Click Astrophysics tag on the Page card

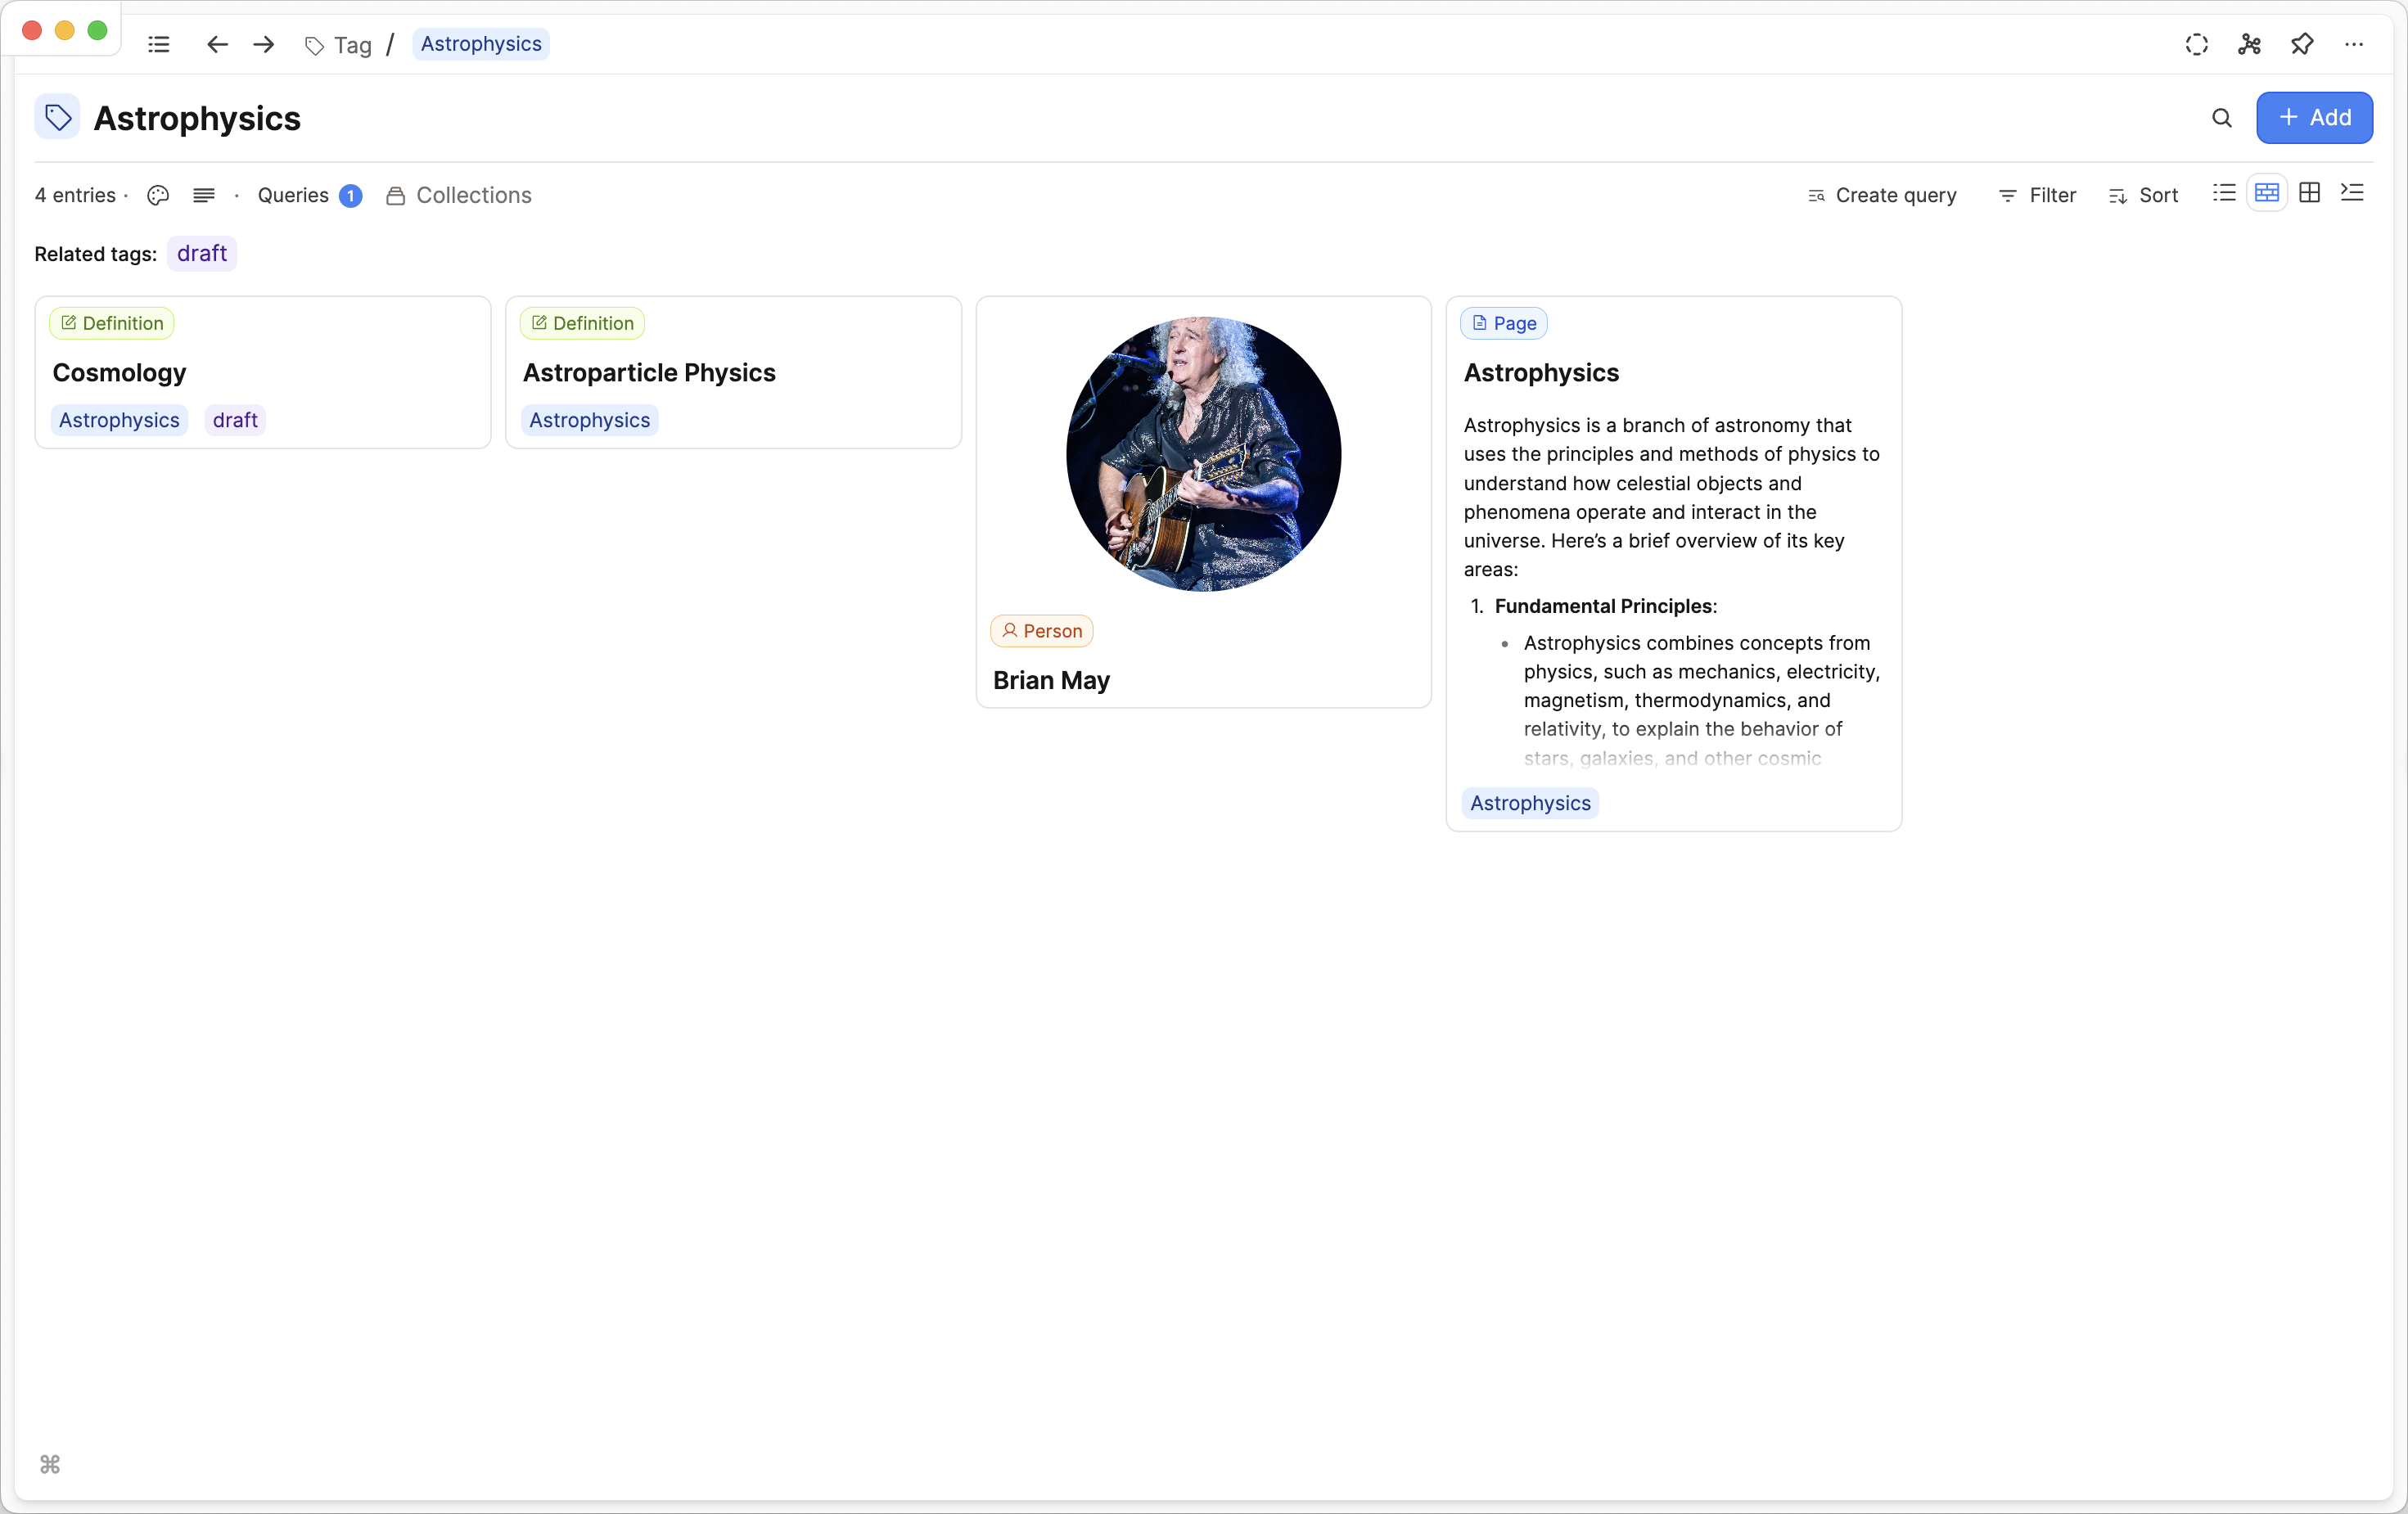point(1531,804)
